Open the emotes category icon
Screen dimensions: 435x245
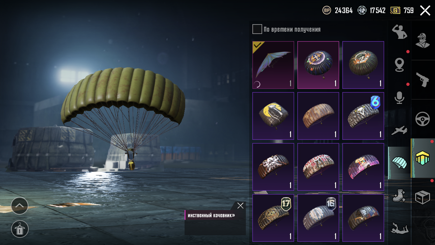[399, 32]
